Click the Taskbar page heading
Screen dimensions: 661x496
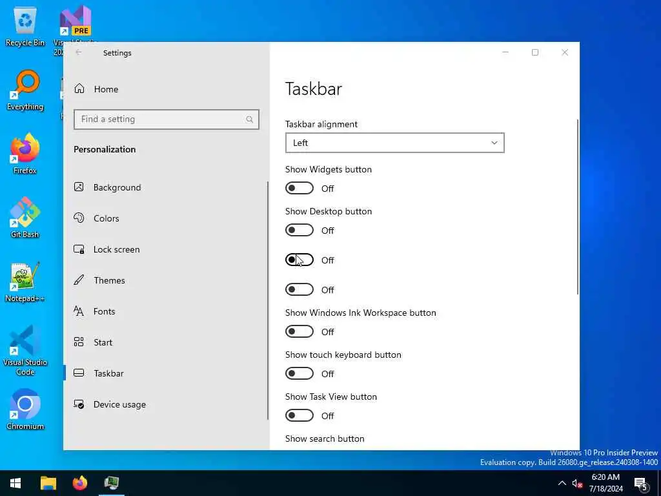click(314, 88)
